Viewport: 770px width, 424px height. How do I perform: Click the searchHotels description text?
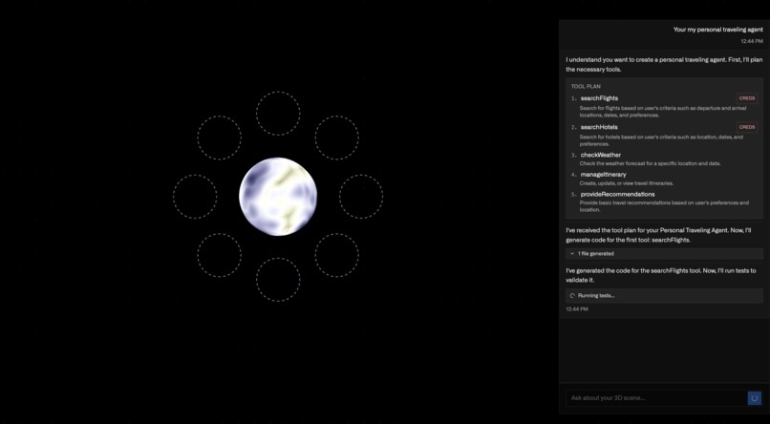661,140
